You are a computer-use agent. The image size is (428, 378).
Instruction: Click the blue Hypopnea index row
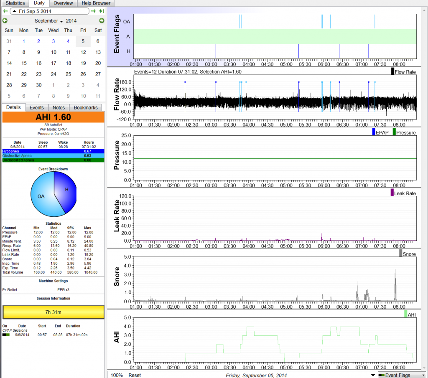tap(53, 151)
